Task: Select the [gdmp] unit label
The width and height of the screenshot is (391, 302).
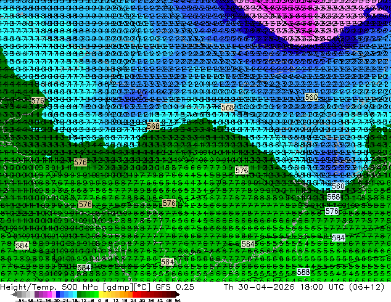Action: (x=115, y=287)
